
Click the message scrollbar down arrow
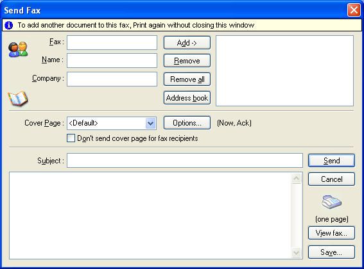pyautogui.click(x=296, y=252)
